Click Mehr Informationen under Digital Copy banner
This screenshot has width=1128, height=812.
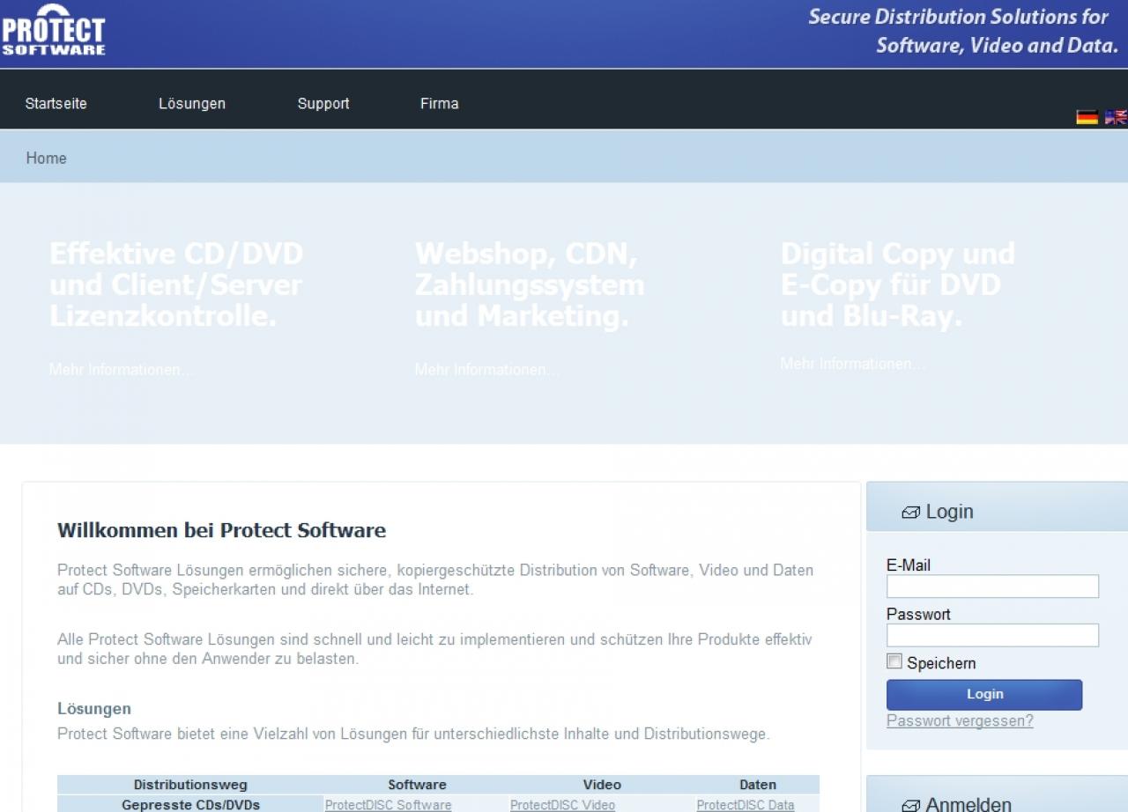(852, 364)
